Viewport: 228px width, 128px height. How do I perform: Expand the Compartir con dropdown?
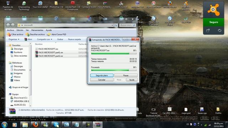[x=44, y=39]
